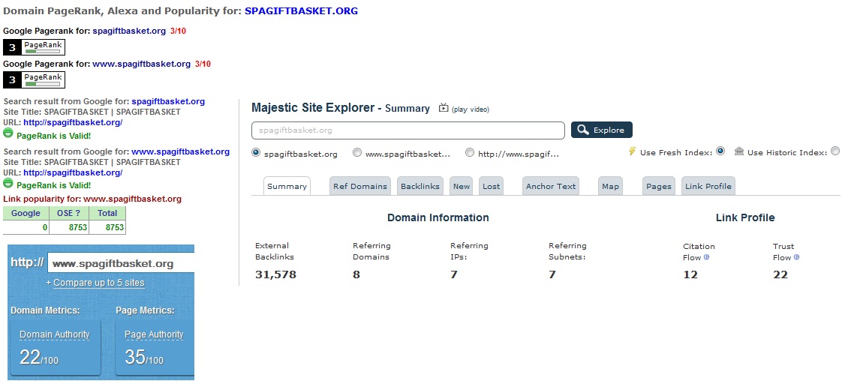
Task: Open the Lost tab
Action: (491, 186)
